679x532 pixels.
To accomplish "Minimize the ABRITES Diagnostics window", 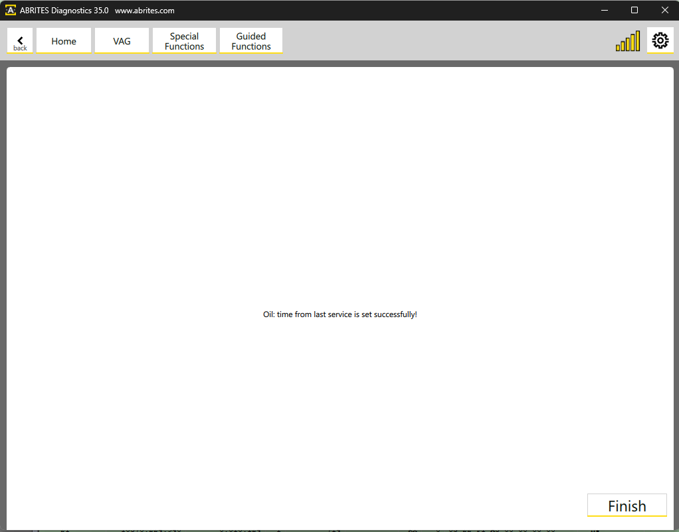I will tap(605, 10).
